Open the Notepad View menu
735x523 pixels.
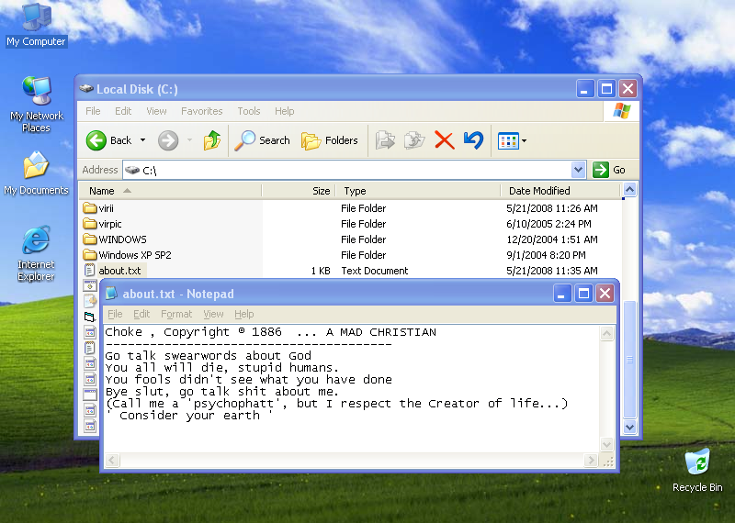point(213,314)
